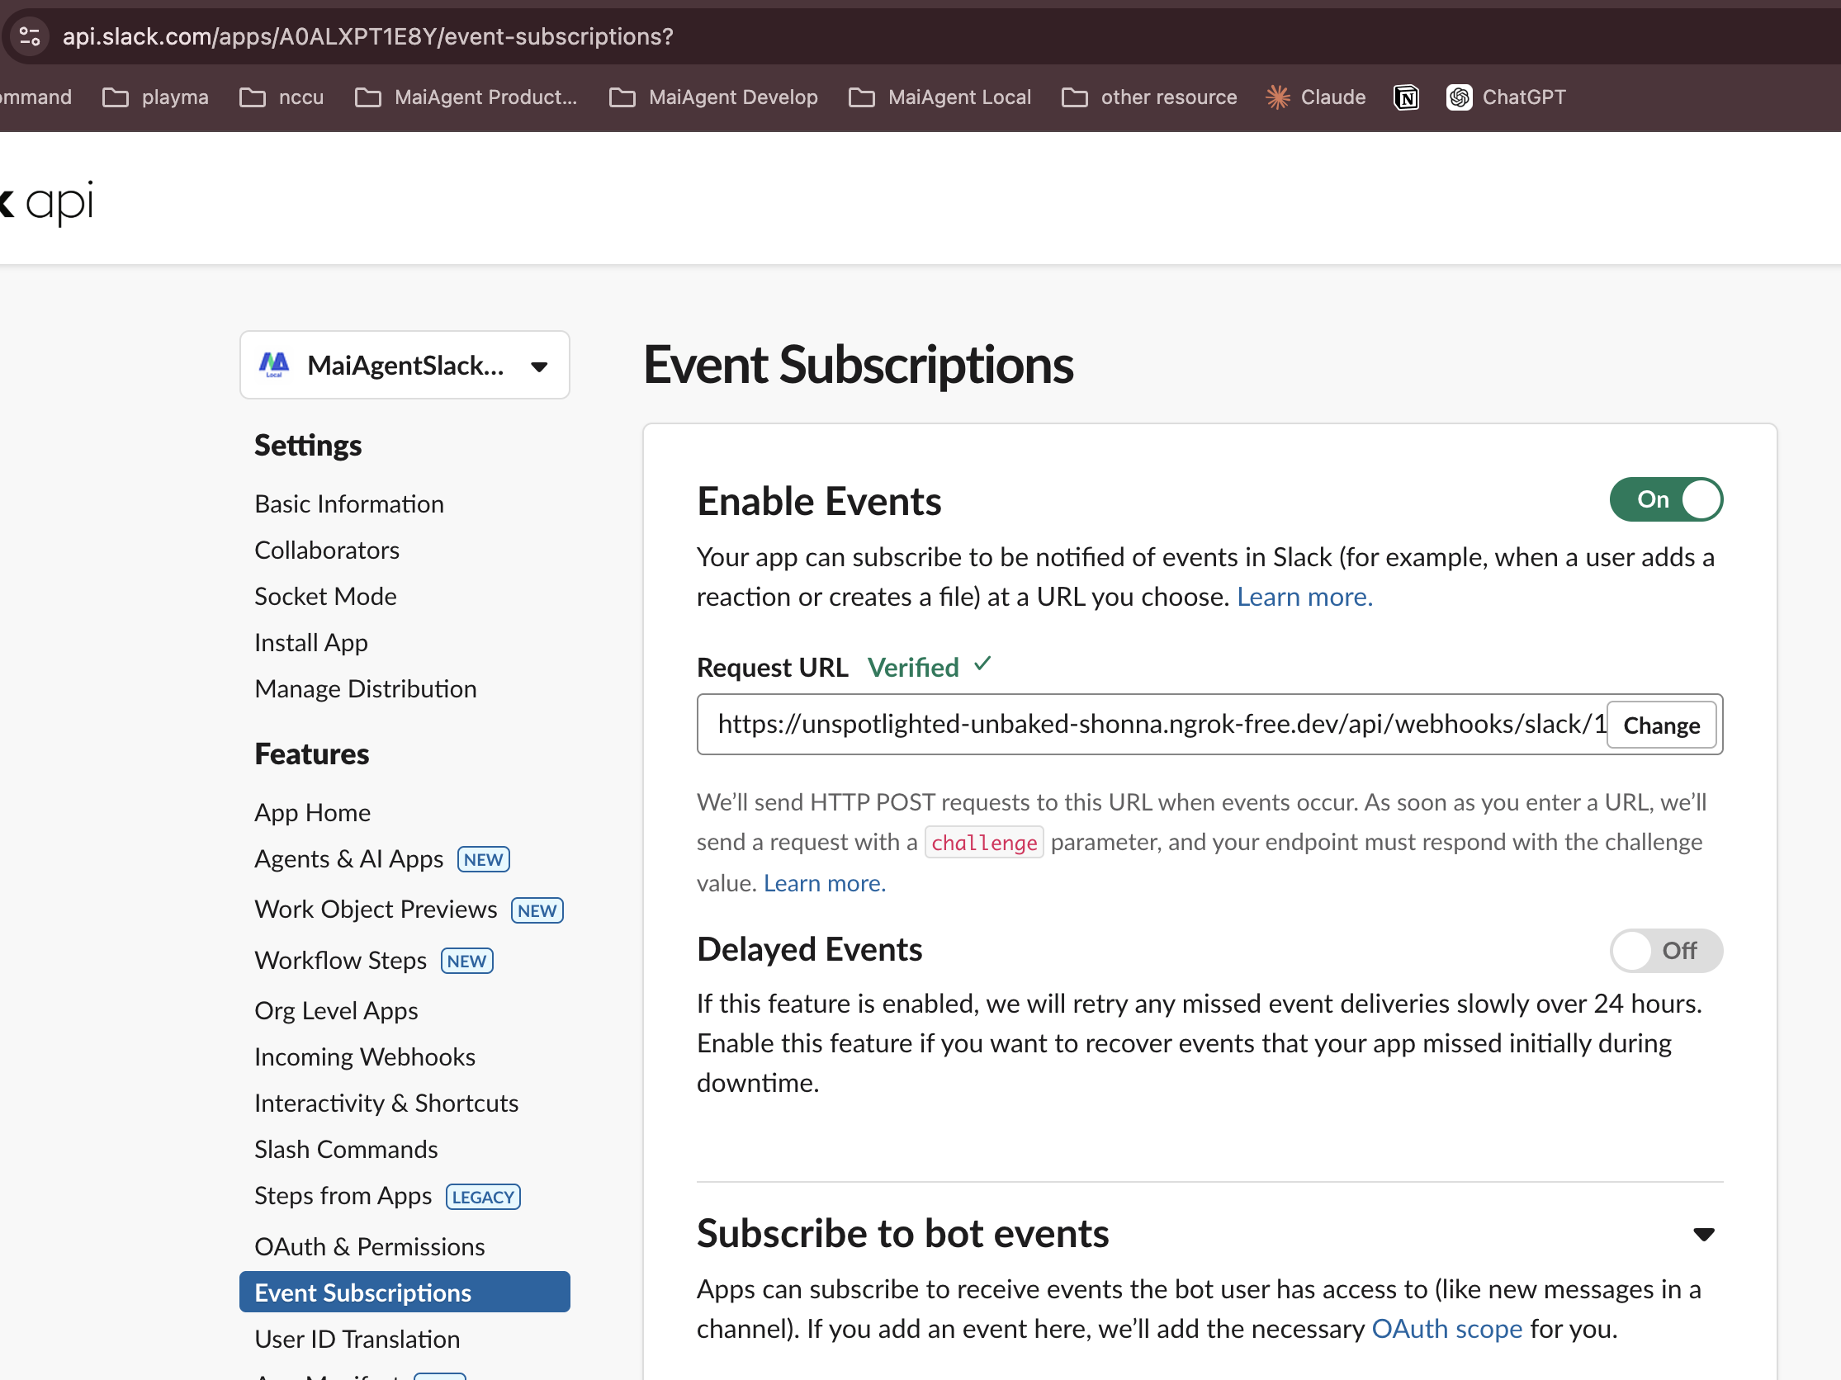
Task: Click the MaiAgent app logo icon
Action: point(274,364)
